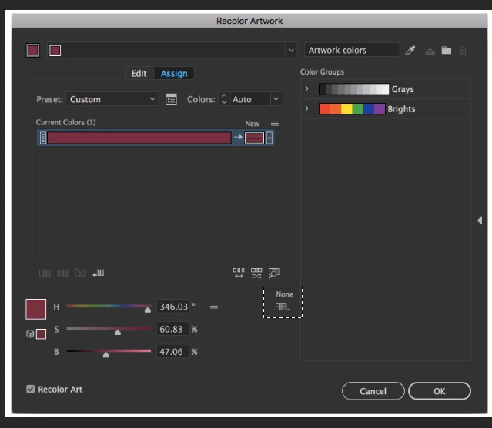
Task: Click the delete color group trash icon
Action: pos(463,51)
